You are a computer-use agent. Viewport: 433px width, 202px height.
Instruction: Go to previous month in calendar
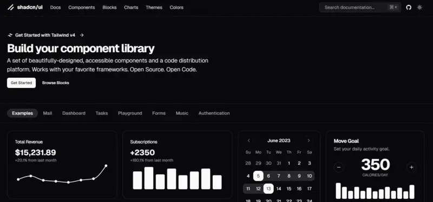(248, 140)
